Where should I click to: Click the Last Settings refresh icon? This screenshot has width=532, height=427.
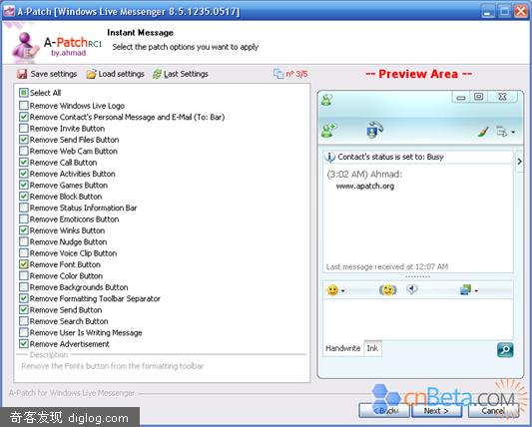pyautogui.click(x=157, y=74)
